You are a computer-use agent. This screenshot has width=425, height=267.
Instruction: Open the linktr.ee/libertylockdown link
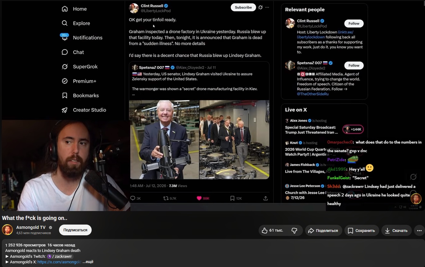tap(325, 34)
